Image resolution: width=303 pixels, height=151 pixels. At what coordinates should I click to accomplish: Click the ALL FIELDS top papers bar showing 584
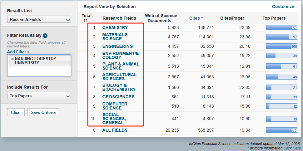pyautogui.click(x=281, y=130)
